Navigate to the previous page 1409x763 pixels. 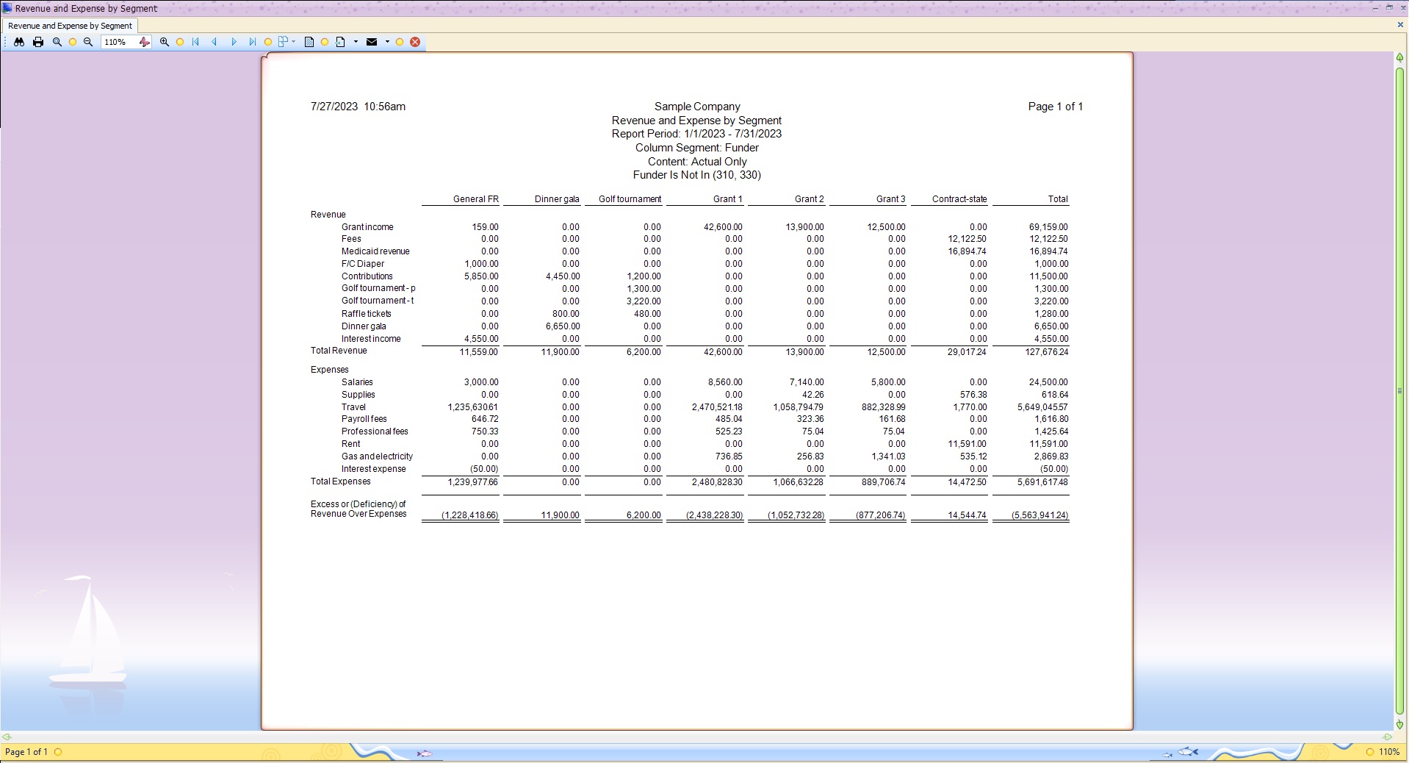215,42
